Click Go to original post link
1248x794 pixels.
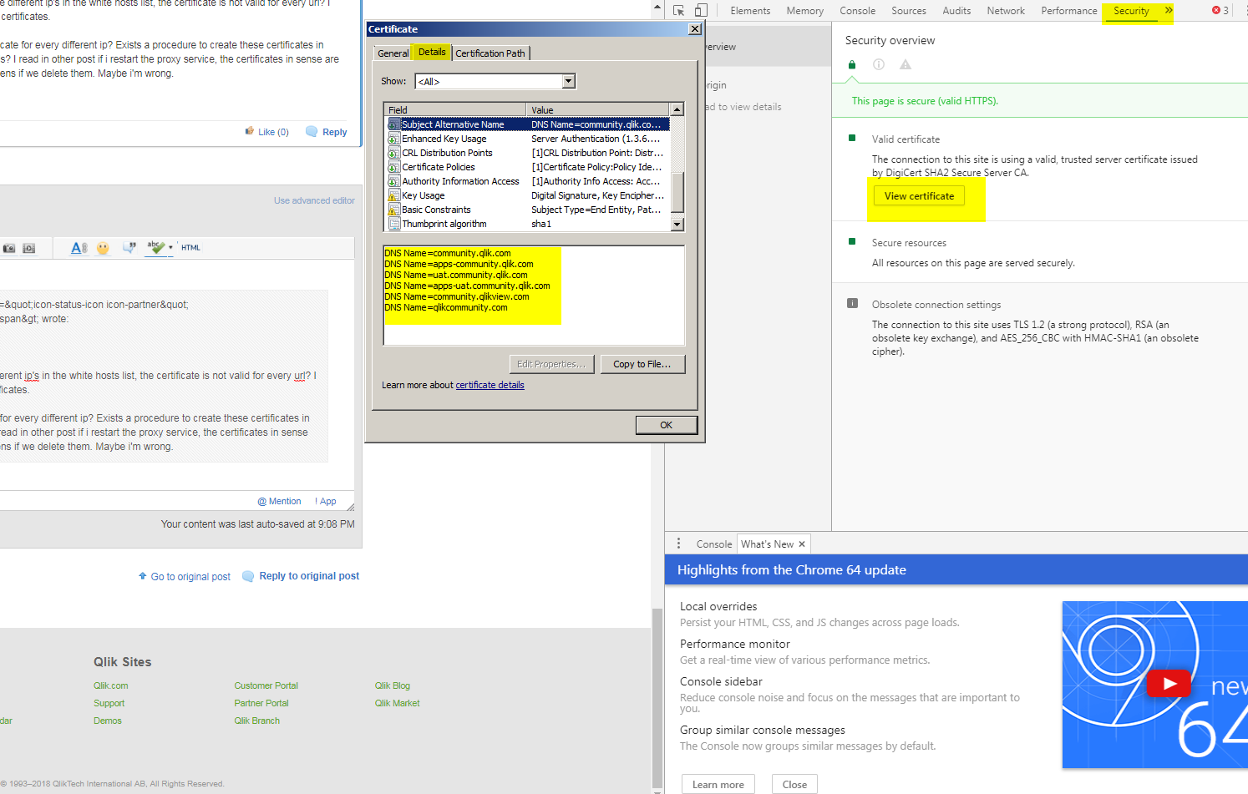pos(185,576)
